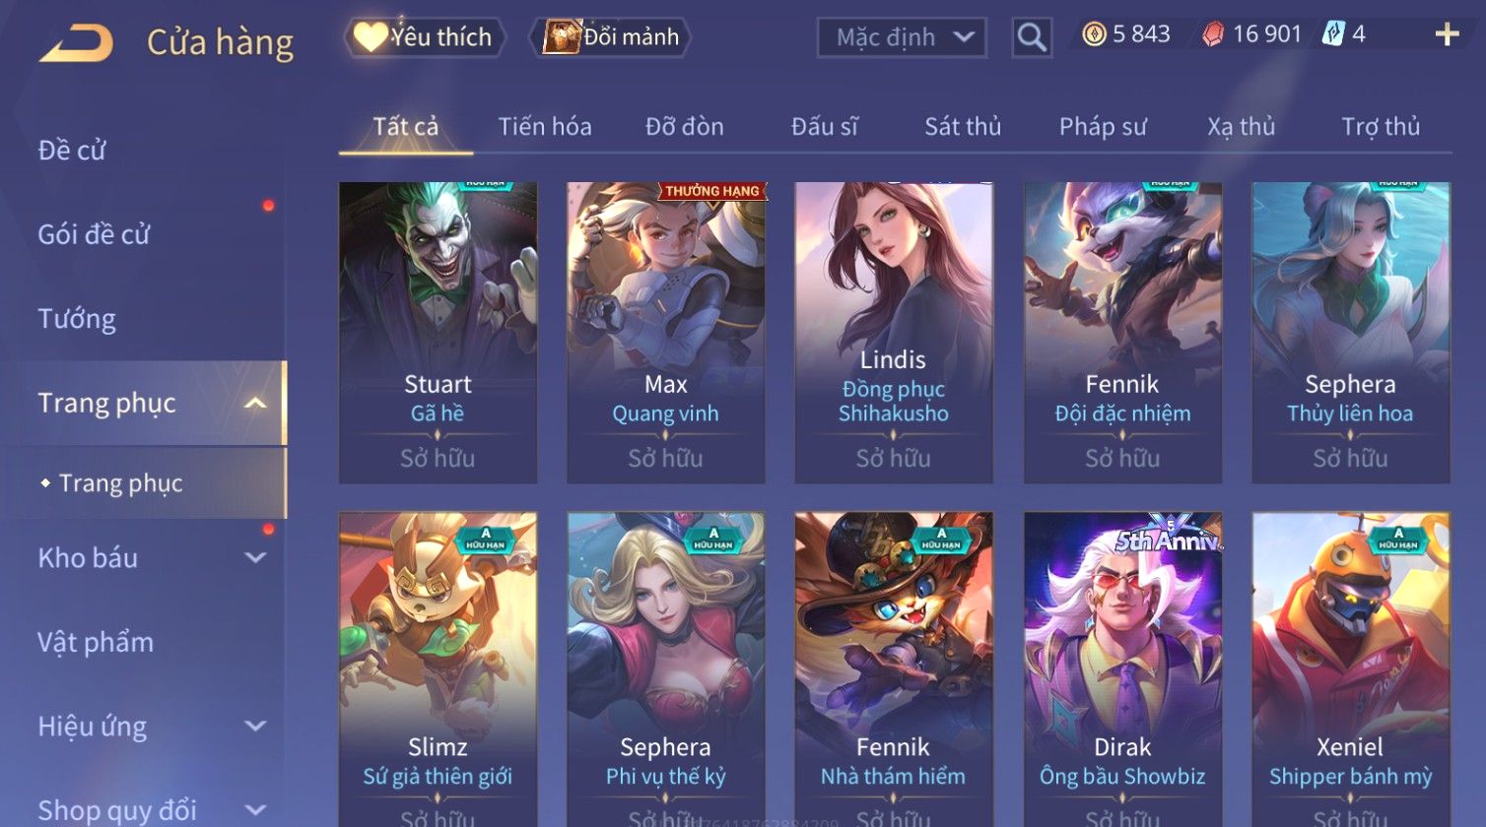Expand the Hiệu ứng sidebar section

click(255, 727)
